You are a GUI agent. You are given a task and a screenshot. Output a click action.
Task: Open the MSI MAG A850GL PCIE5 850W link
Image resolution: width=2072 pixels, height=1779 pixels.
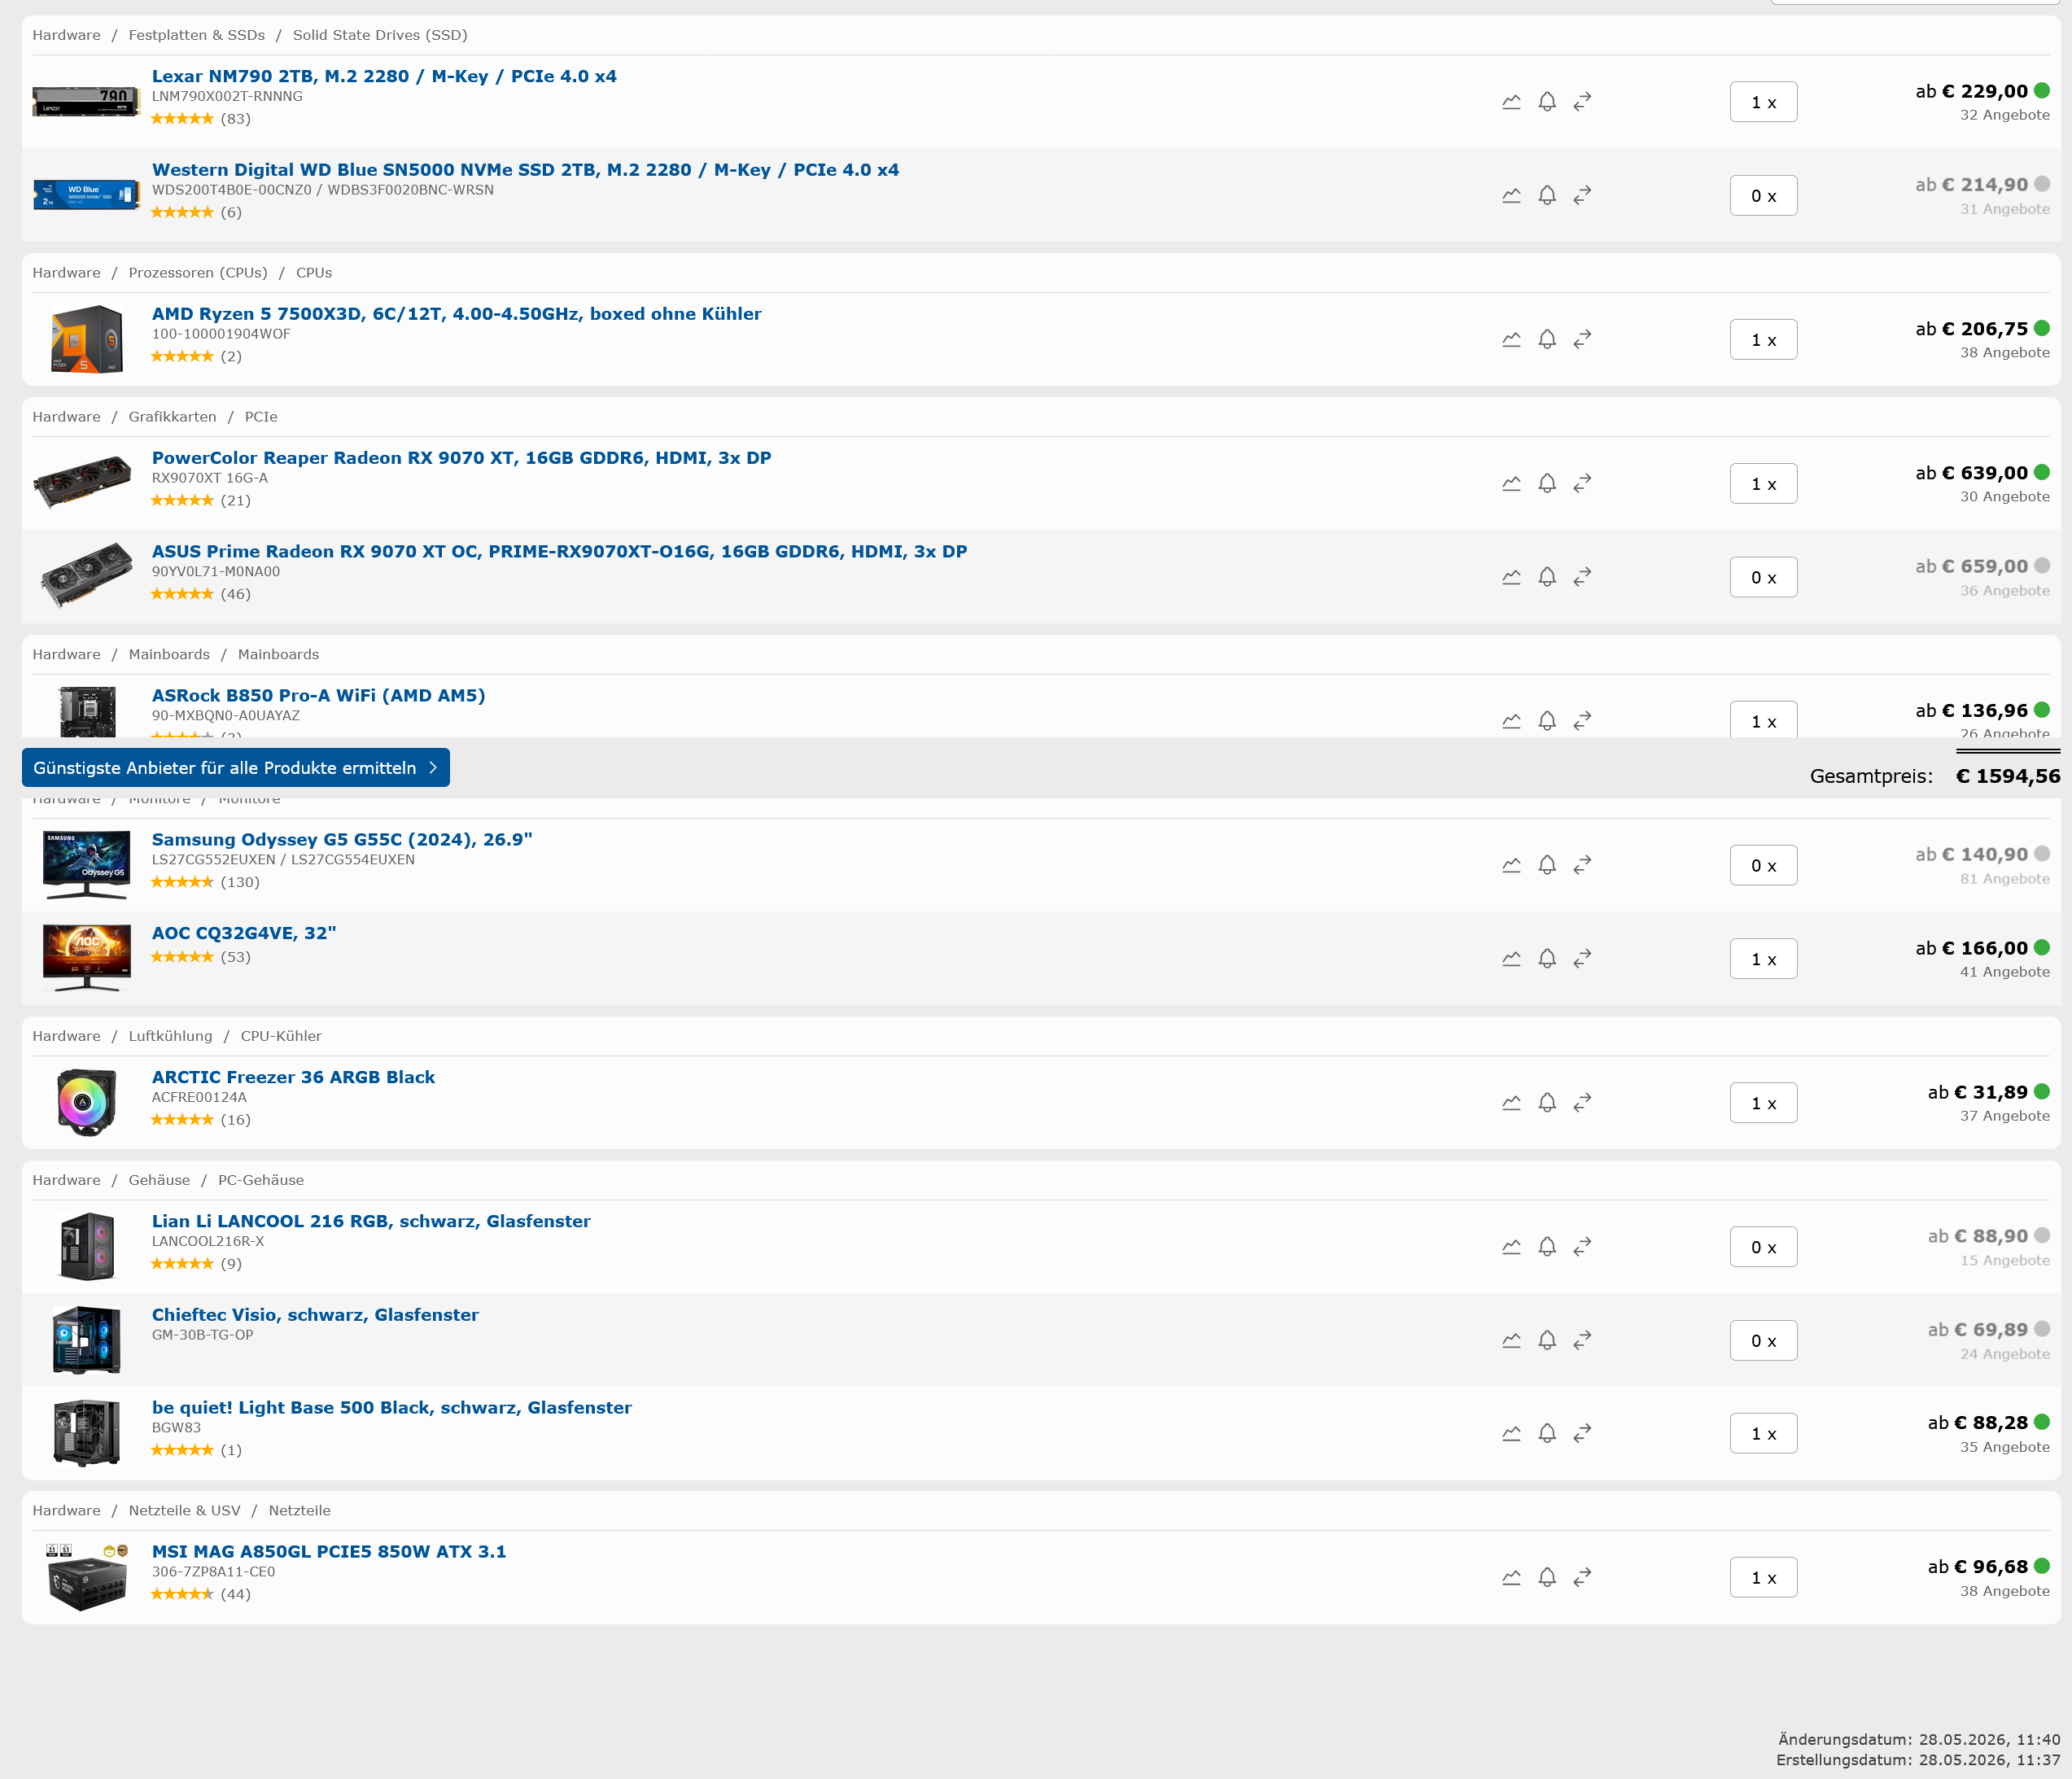(x=329, y=1551)
